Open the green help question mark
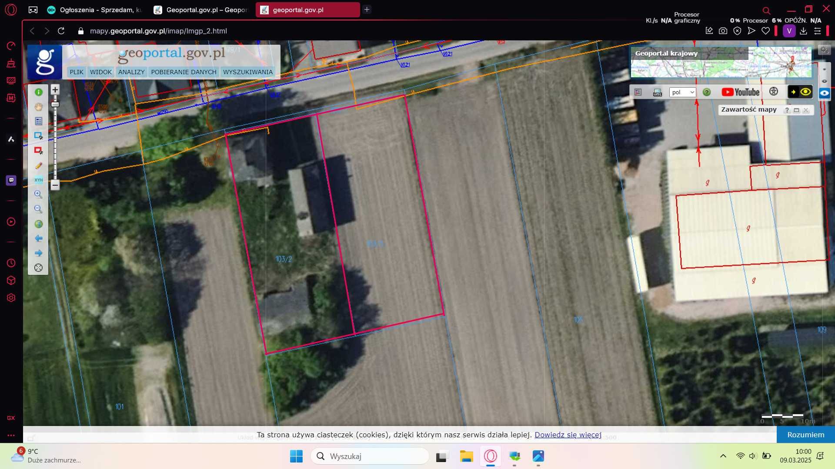The height and width of the screenshot is (469, 835). (707, 92)
